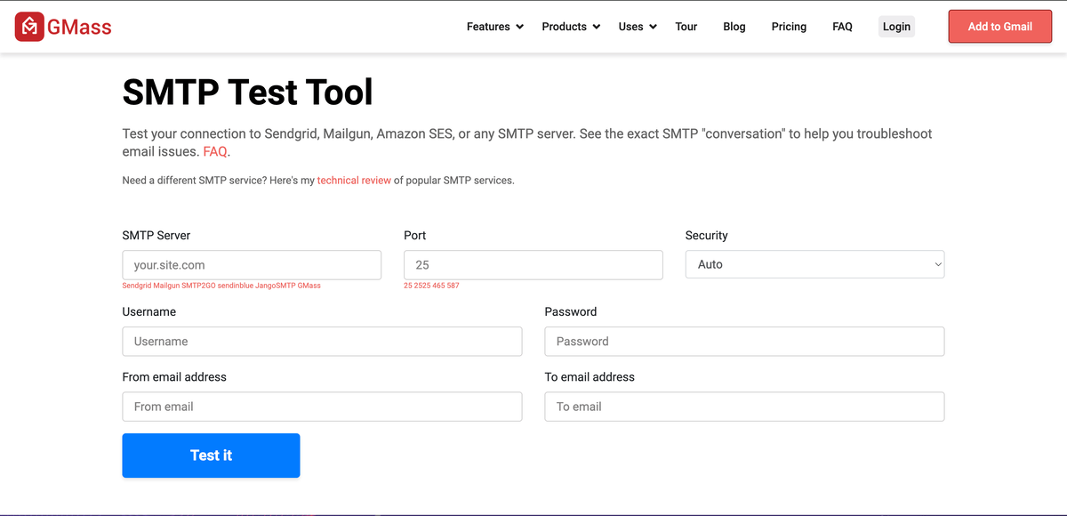Expand the Features menu

[494, 27]
